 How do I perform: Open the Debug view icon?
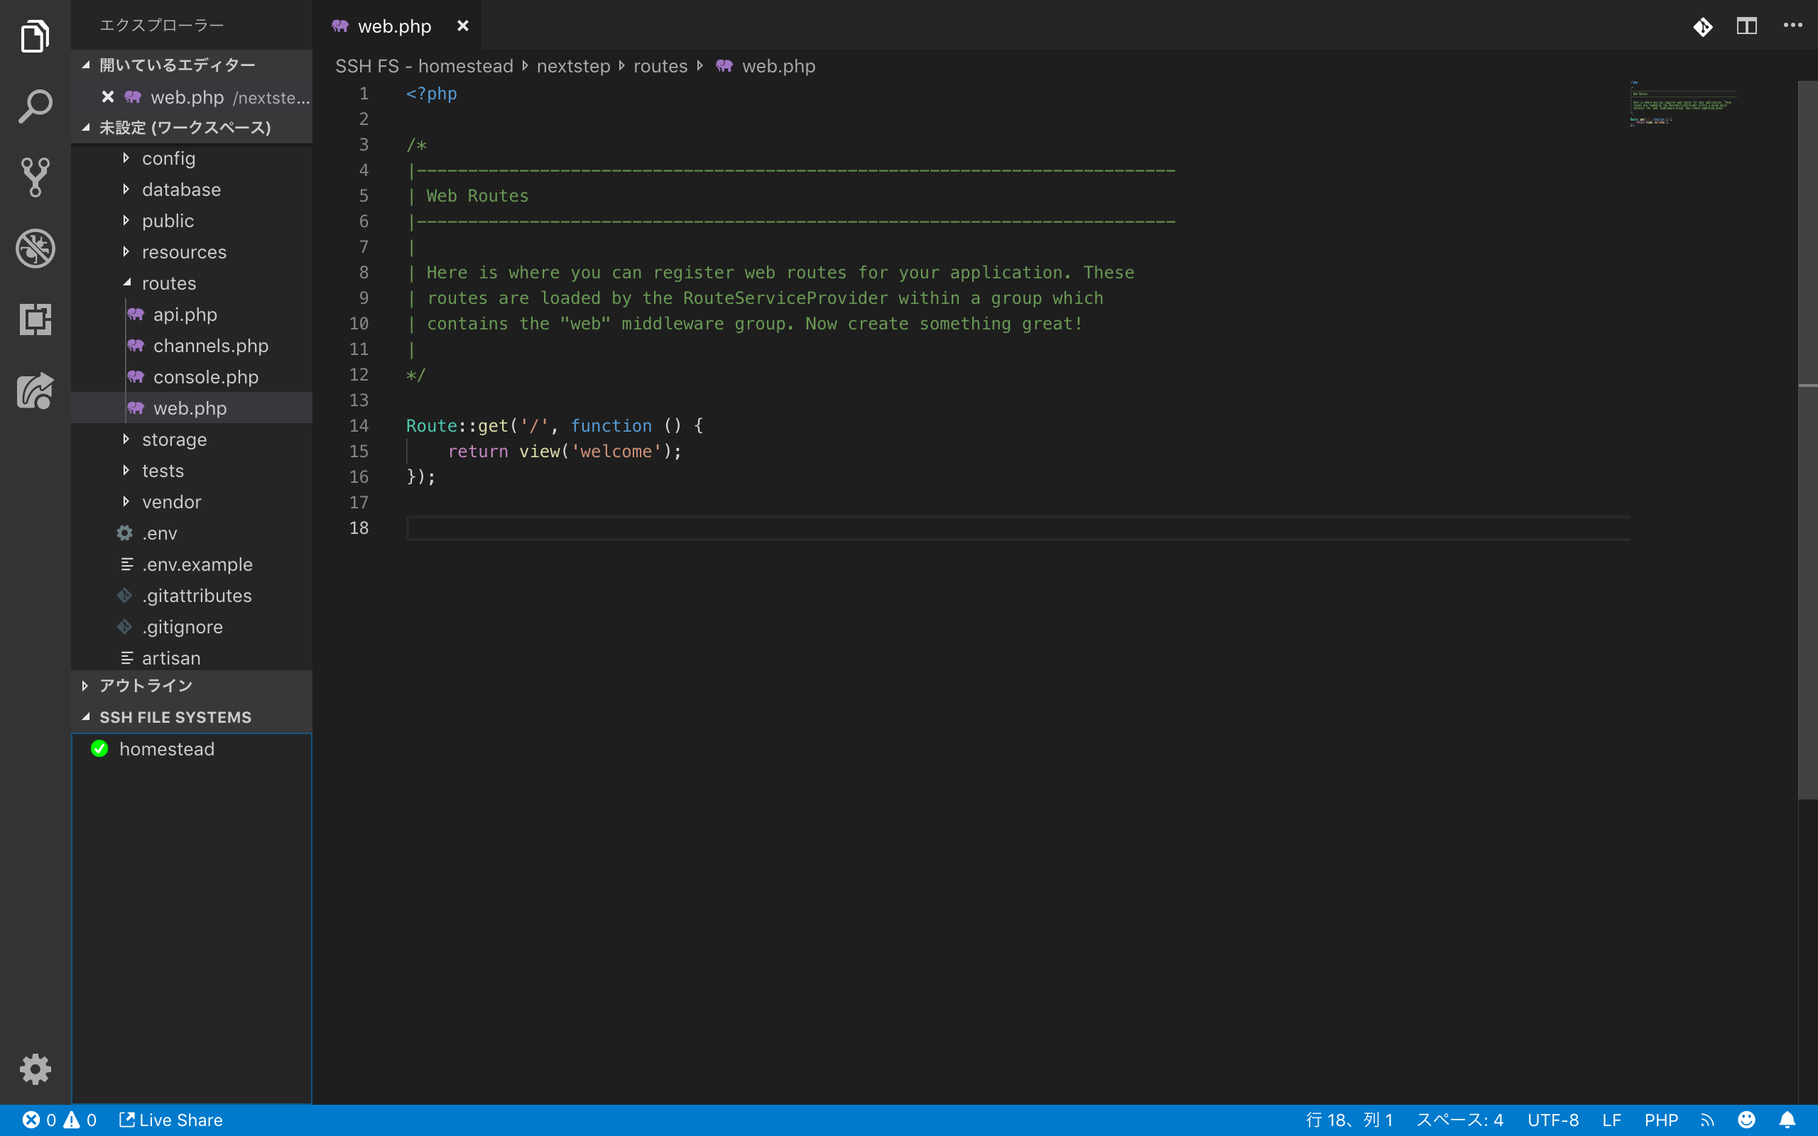click(x=35, y=248)
